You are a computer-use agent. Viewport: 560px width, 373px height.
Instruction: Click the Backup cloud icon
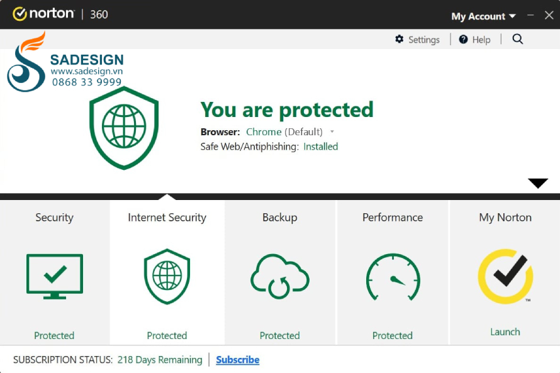point(279,277)
